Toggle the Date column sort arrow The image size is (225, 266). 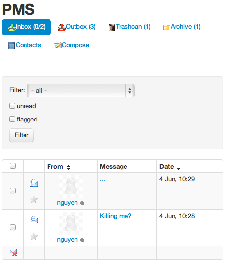178,169
